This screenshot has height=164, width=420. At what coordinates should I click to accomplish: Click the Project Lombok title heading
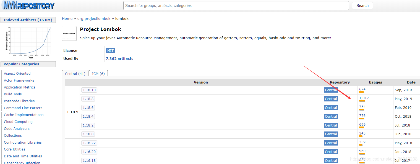click(100, 29)
